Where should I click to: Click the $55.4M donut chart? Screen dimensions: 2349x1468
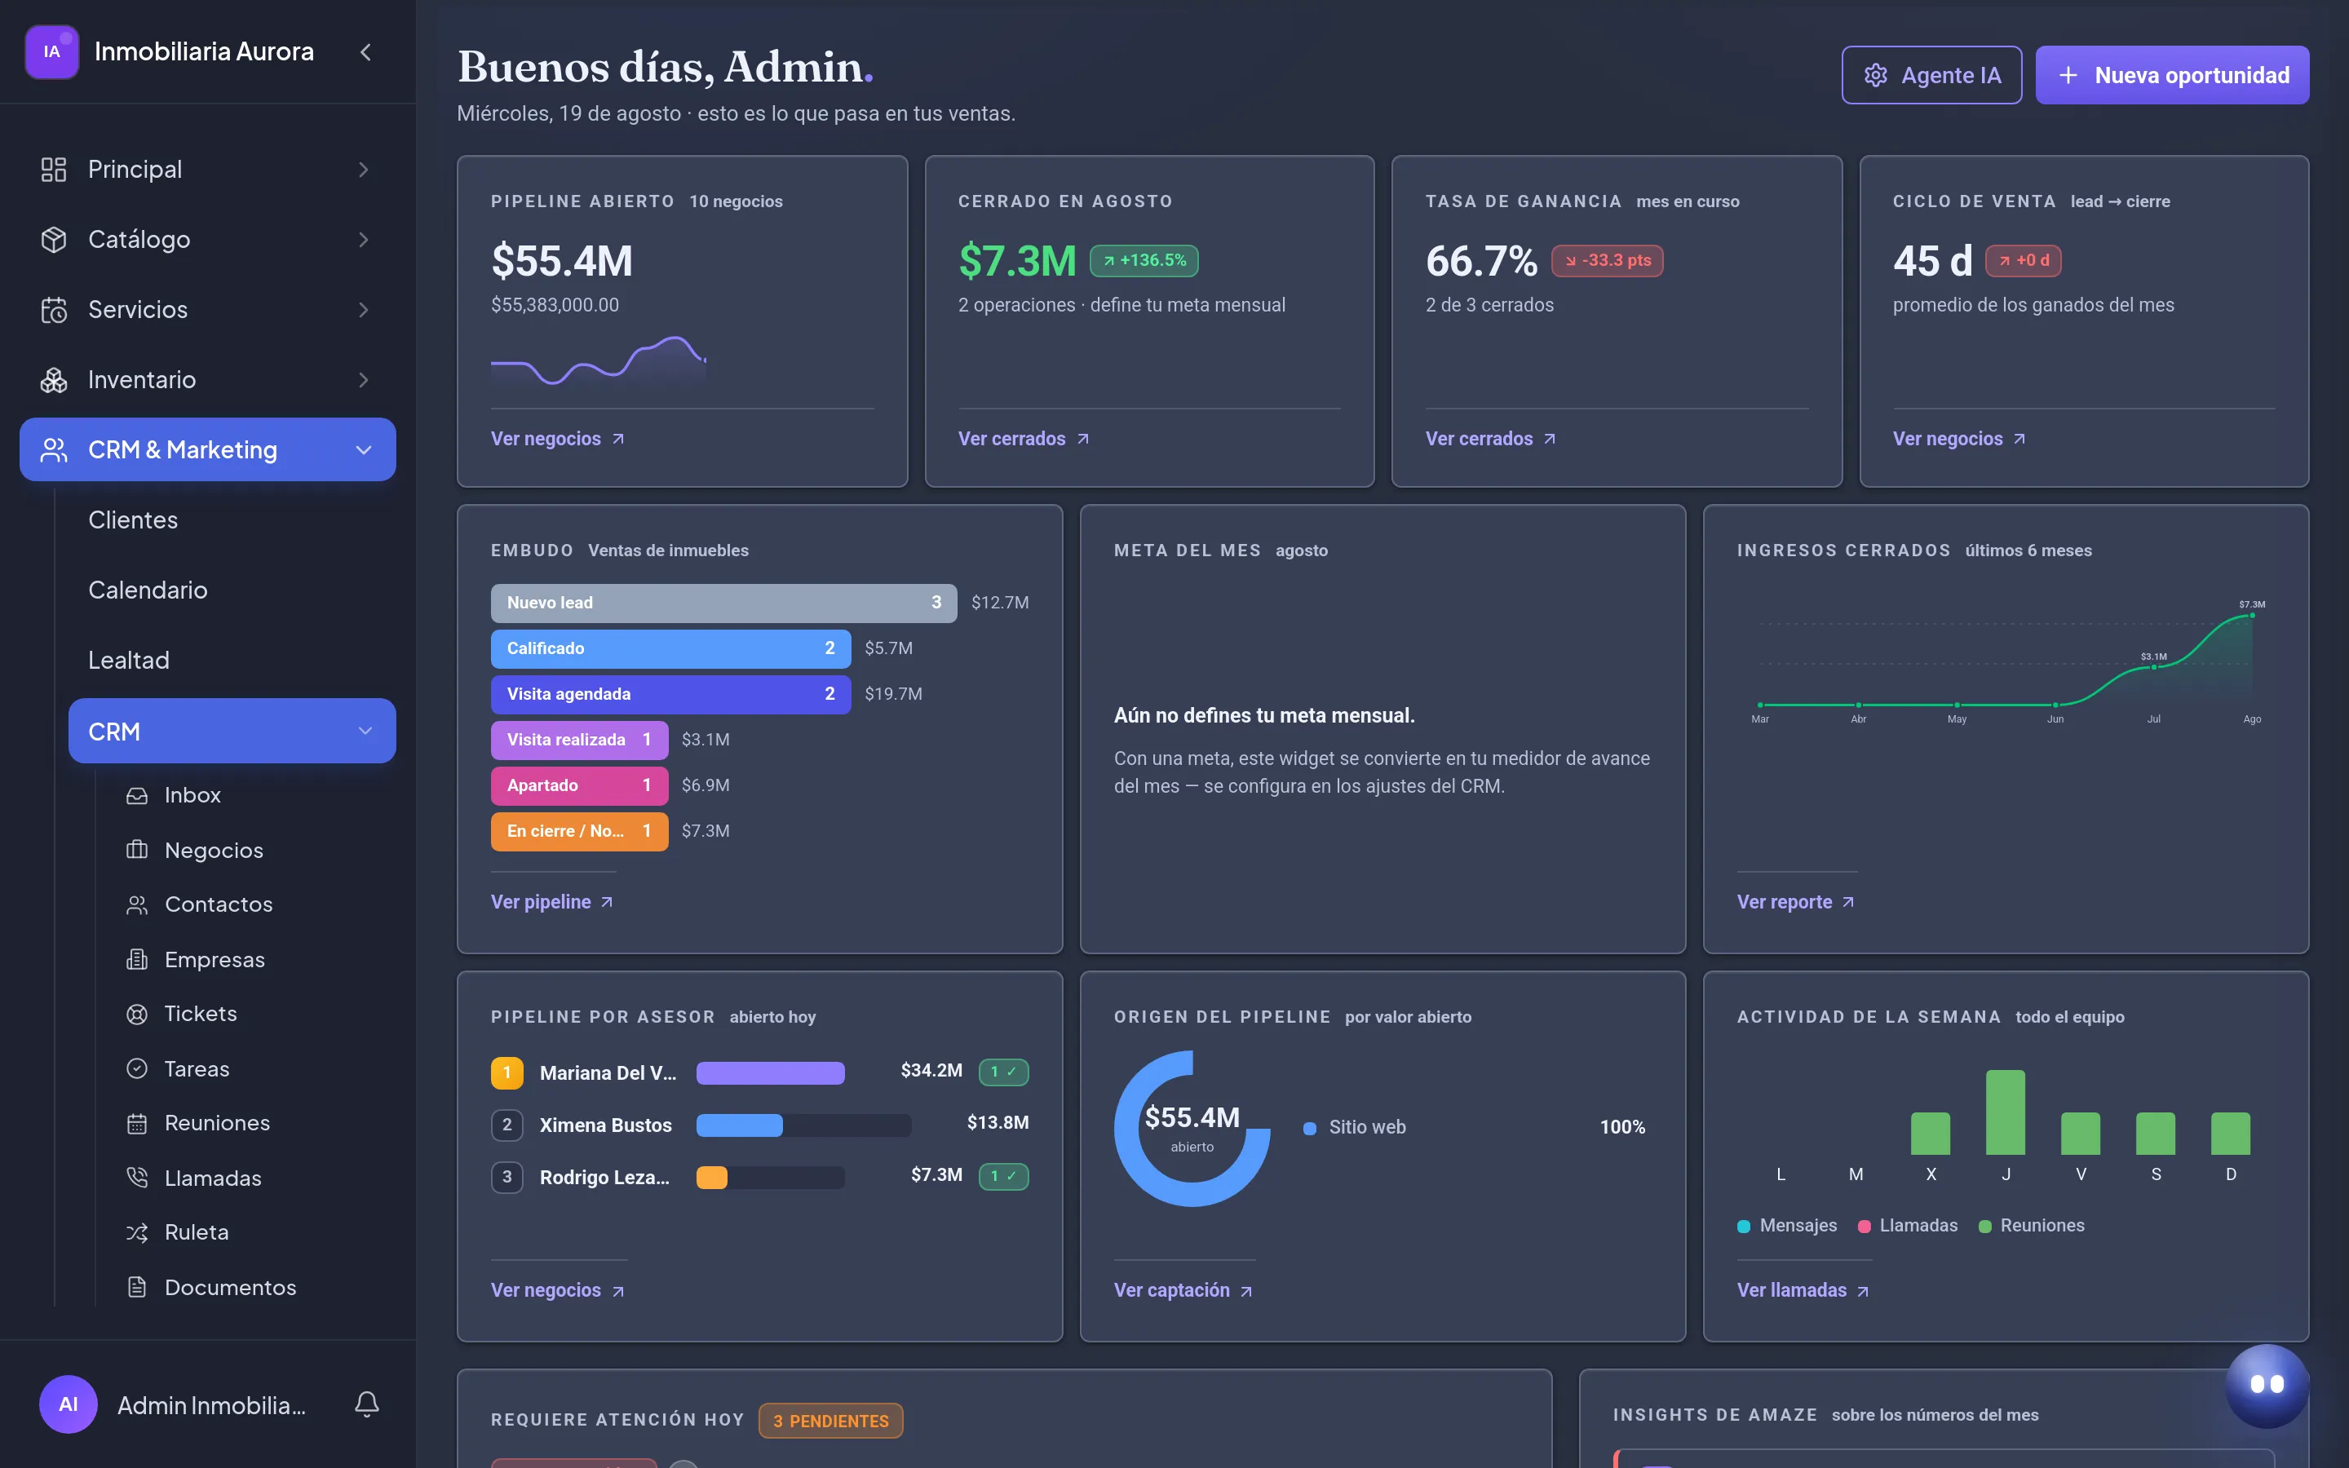coord(1192,1128)
